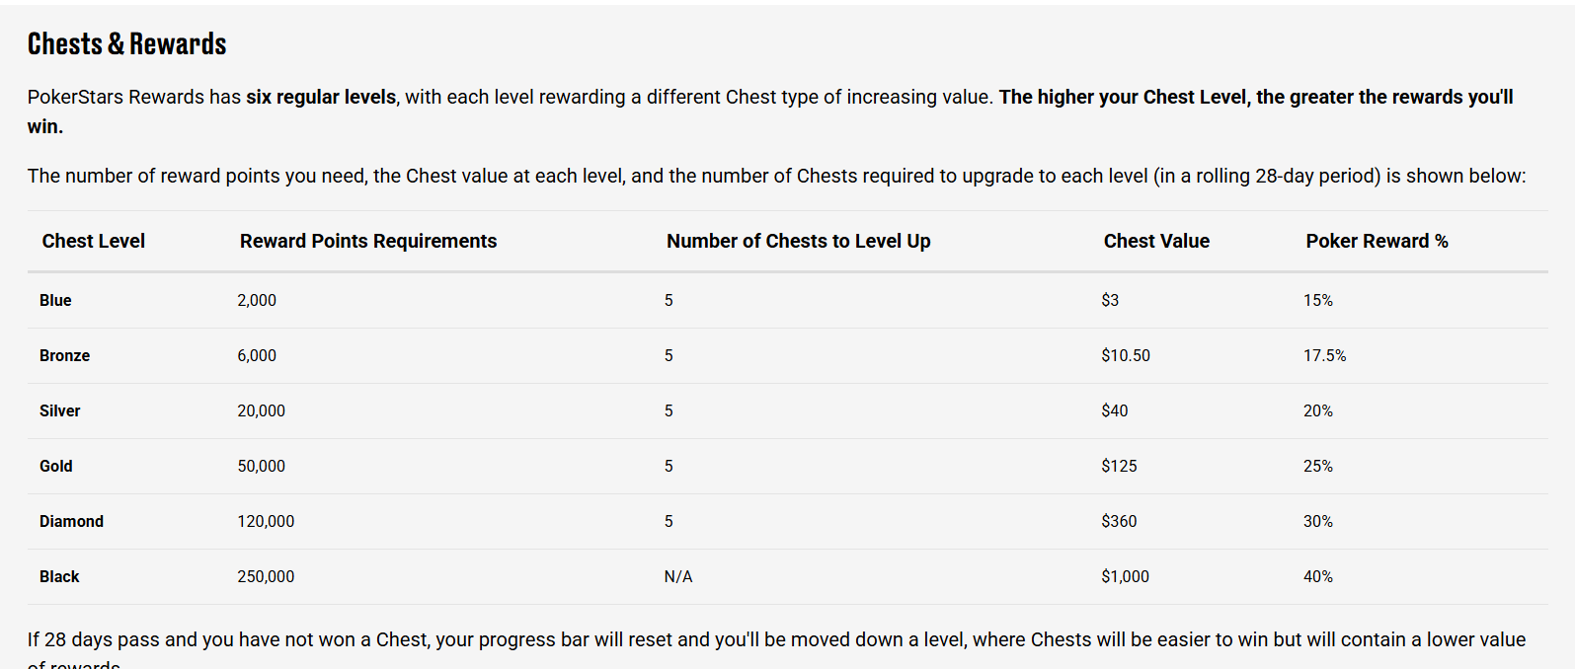
Task: Click the Reward Points Requirements column header
Action: tap(367, 241)
